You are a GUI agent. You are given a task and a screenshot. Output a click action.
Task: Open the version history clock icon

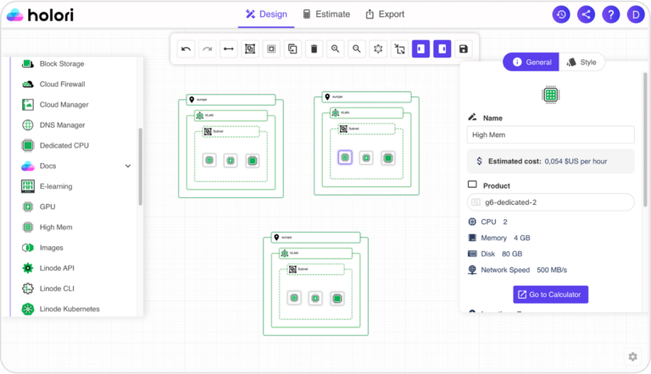point(561,14)
